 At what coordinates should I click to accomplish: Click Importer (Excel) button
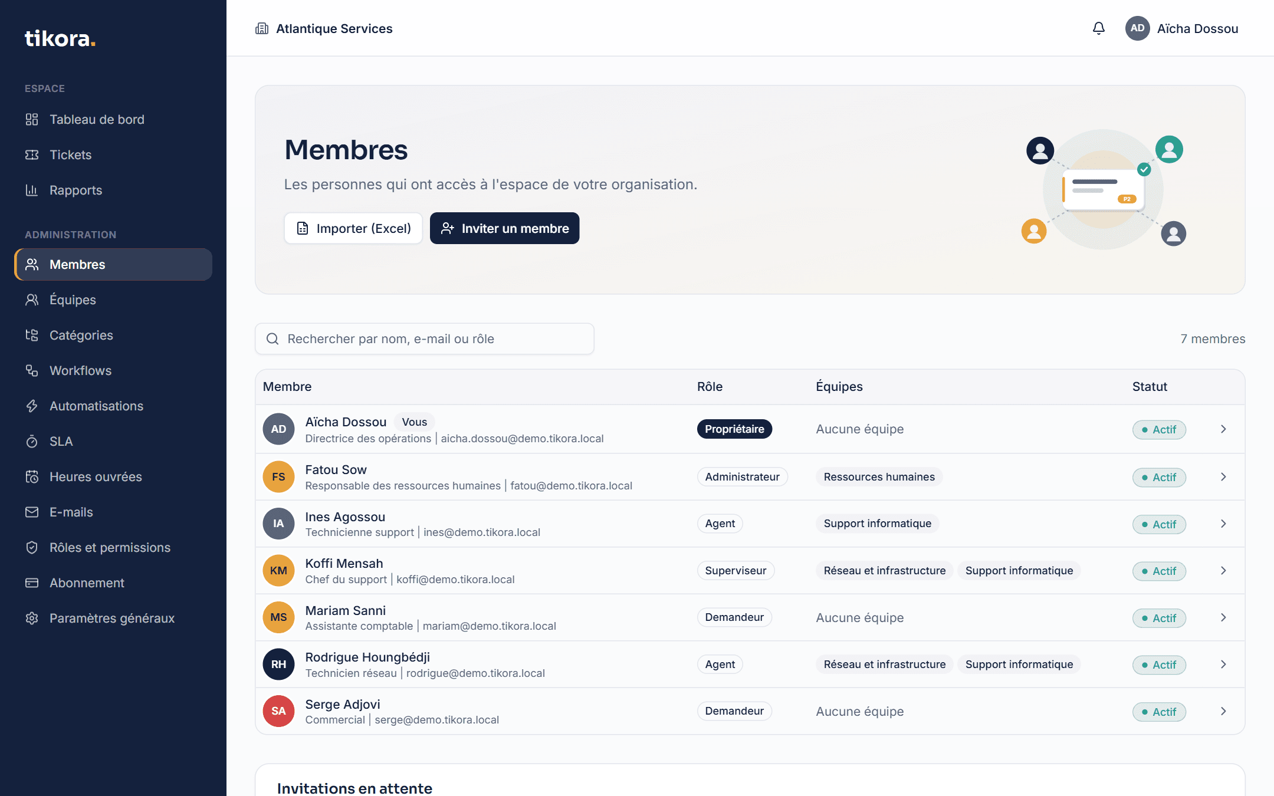(x=353, y=228)
